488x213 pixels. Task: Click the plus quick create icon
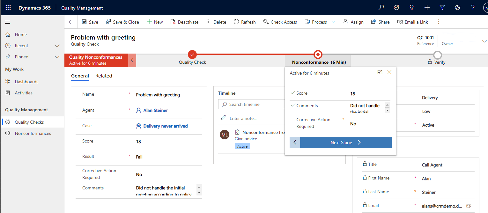pyautogui.click(x=427, y=8)
